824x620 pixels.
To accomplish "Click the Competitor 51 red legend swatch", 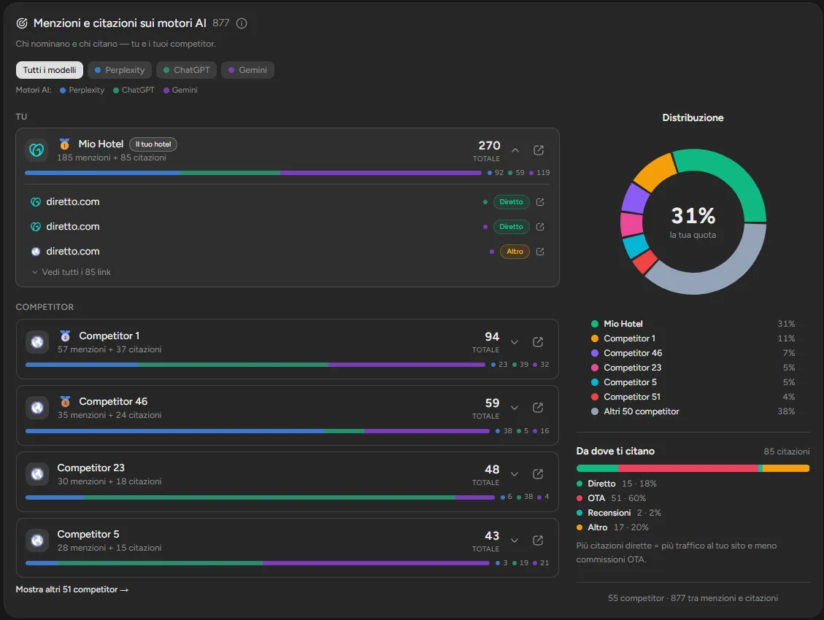I will (595, 397).
